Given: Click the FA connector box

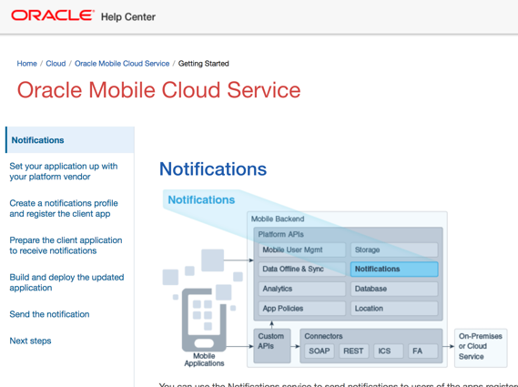Looking at the screenshot, I should [422, 351].
